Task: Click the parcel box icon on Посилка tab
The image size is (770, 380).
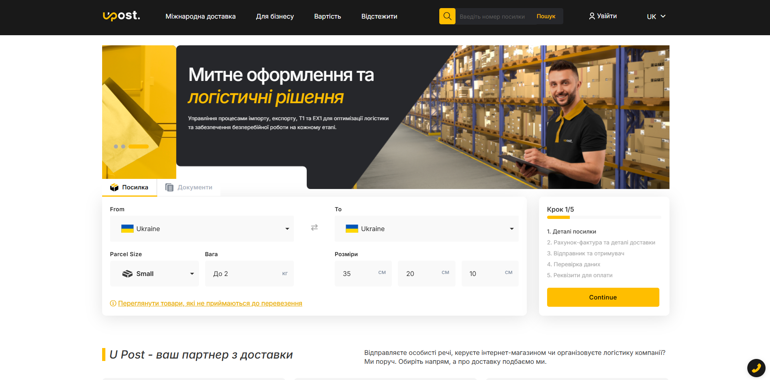Action: coord(114,187)
